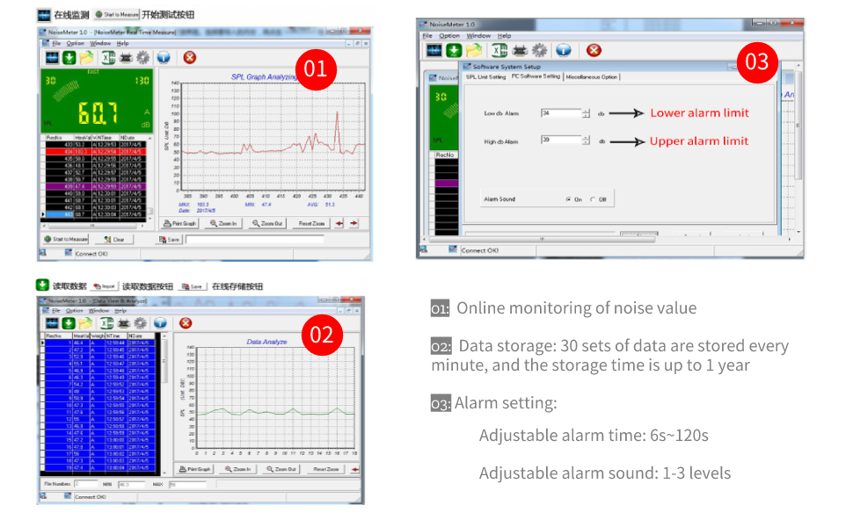The height and width of the screenshot is (527, 853).
Task: Click Print Graph in the Real Time Measure window
Action: (x=180, y=223)
